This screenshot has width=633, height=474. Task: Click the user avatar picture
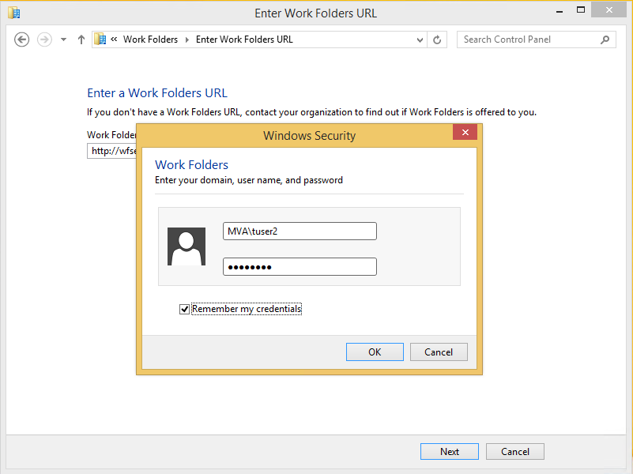187,246
